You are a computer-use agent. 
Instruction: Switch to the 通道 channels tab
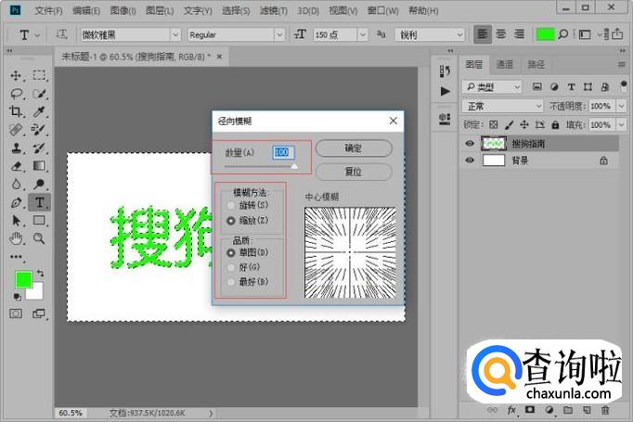pos(504,65)
